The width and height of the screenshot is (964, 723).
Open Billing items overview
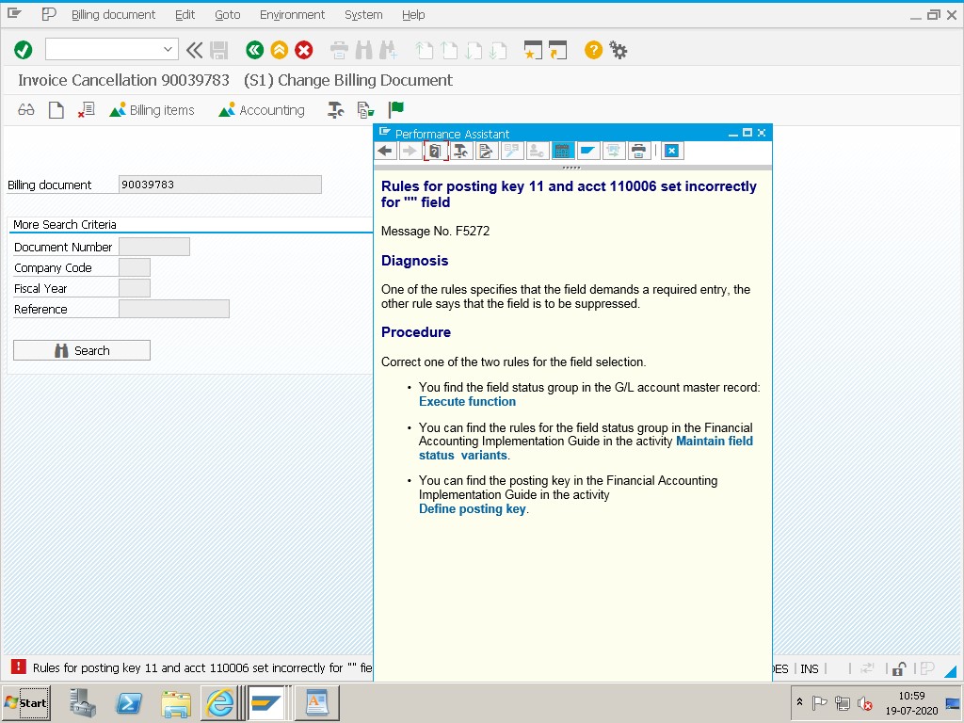click(x=152, y=110)
